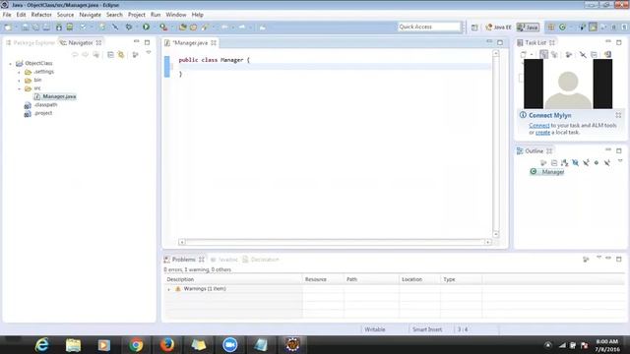The image size is (630, 354).
Task: Expand the Warnings (1 item) row
Action: tap(168, 289)
